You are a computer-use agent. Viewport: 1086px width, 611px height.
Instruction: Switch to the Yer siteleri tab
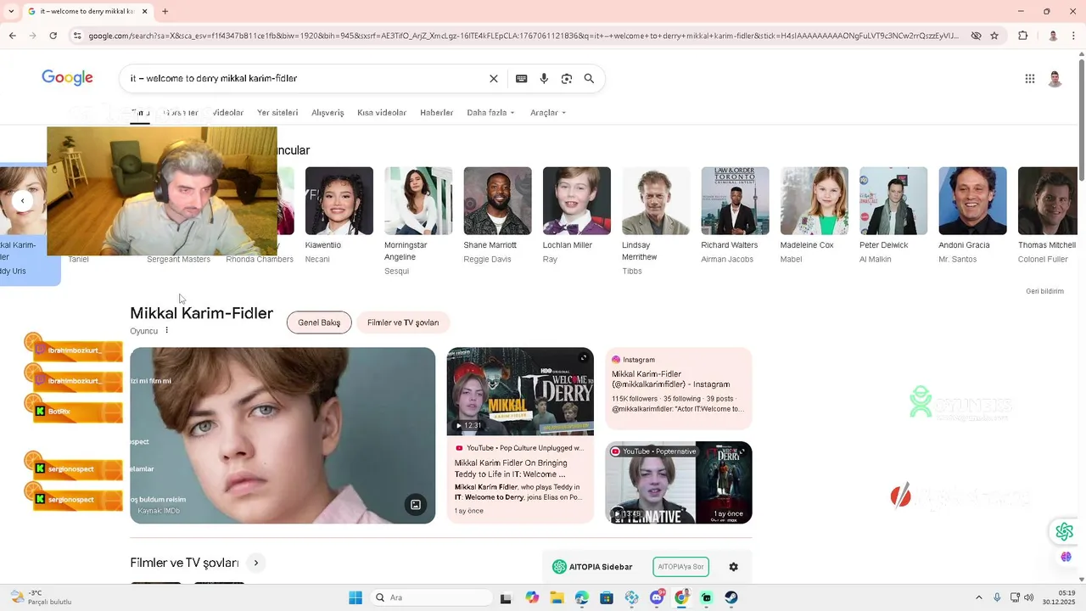tap(277, 113)
